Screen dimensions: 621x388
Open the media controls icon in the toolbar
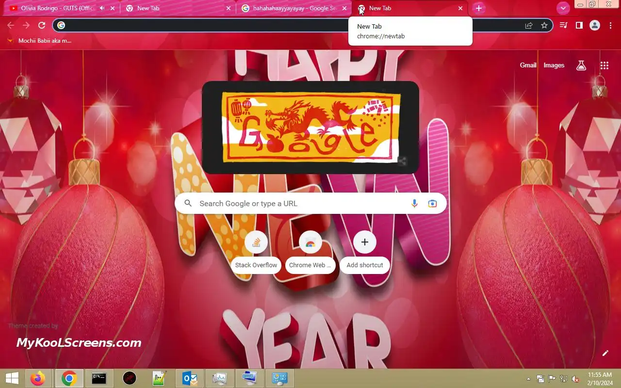coord(563,25)
